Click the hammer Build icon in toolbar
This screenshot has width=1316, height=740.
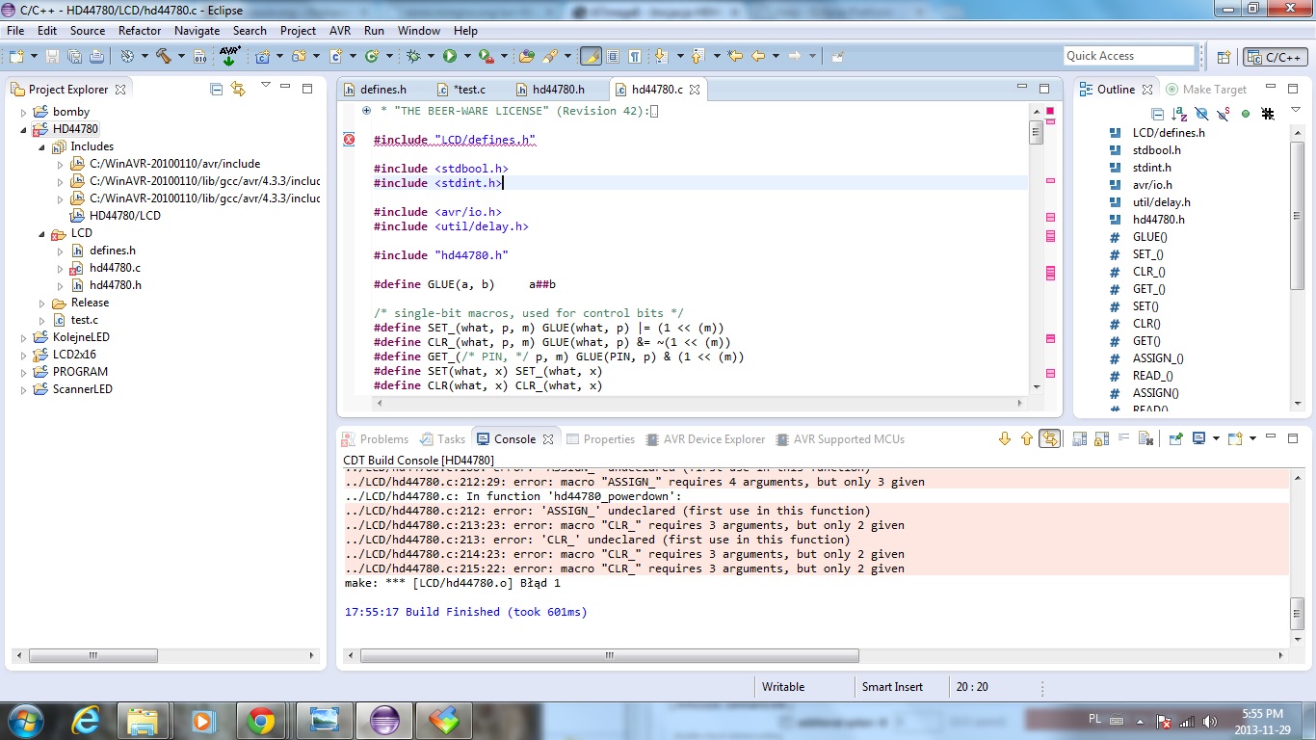(164, 56)
